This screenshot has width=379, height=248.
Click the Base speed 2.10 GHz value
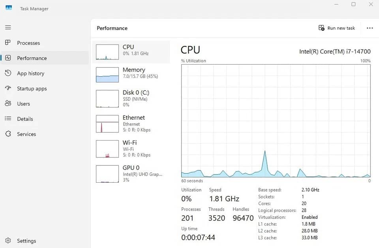[310, 190]
